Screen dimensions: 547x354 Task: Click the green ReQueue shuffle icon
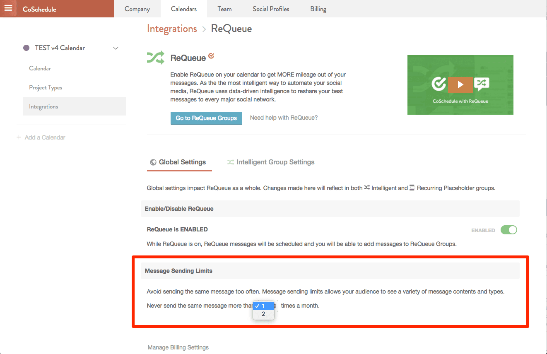[x=156, y=58]
